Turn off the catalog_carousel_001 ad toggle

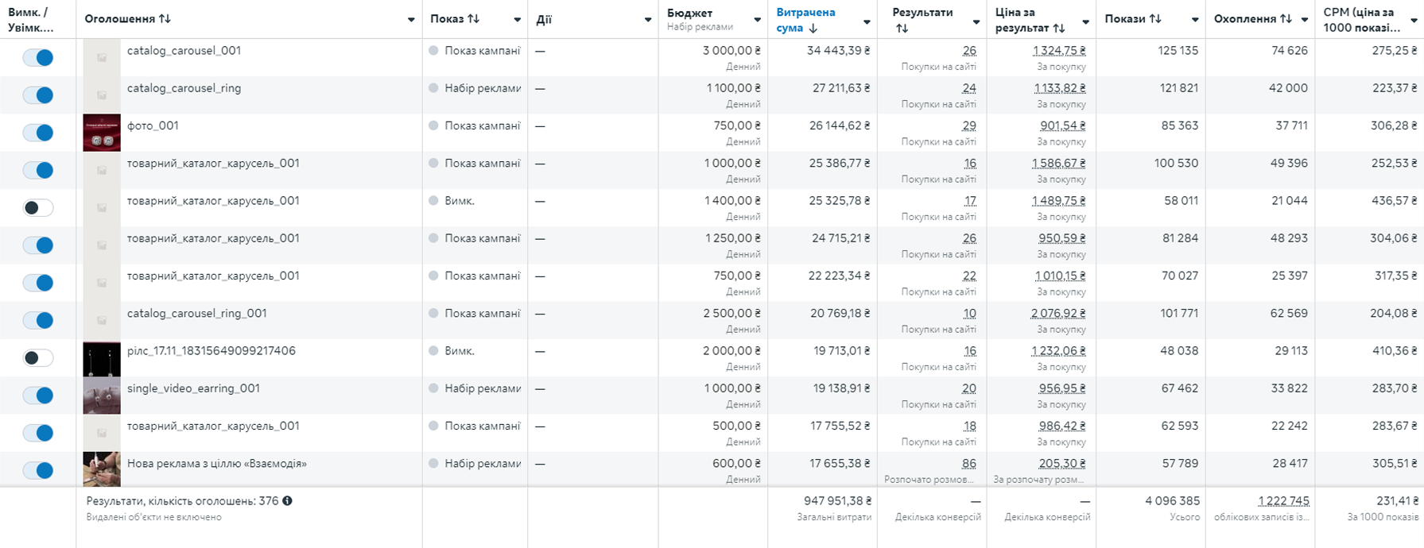(38, 57)
